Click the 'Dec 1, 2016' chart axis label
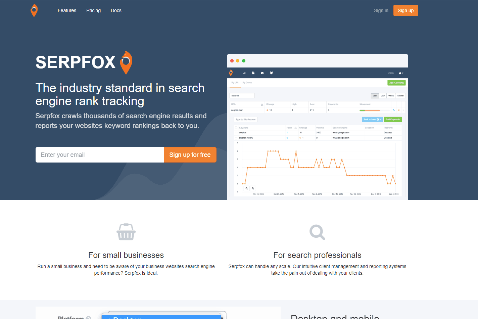Image resolution: width=478 pixels, height=319 pixels. coord(376,194)
